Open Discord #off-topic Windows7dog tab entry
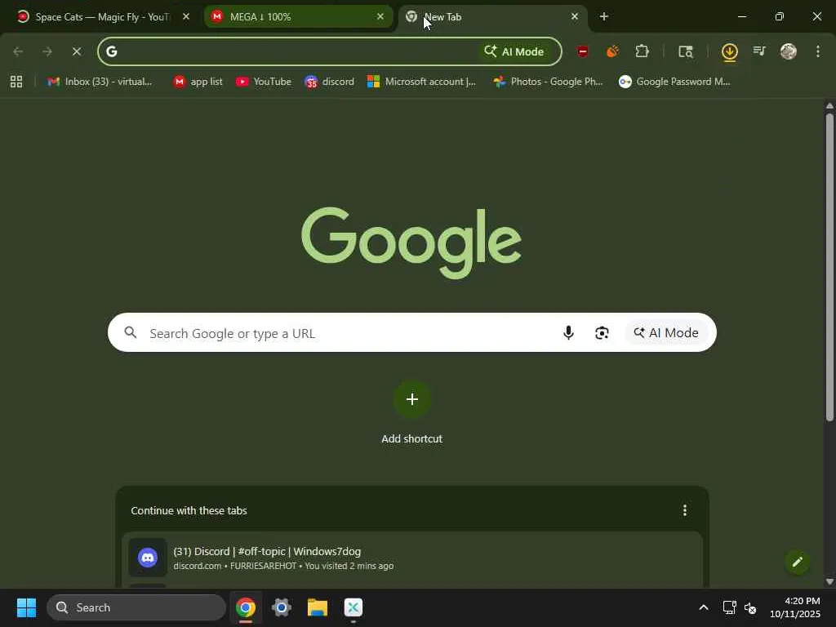836x627 pixels. [411, 558]
